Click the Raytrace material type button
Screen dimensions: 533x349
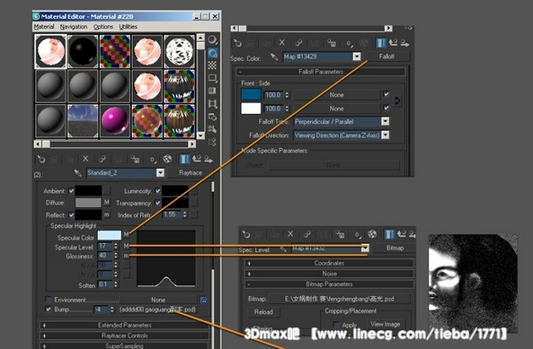(x=191, y=173)
